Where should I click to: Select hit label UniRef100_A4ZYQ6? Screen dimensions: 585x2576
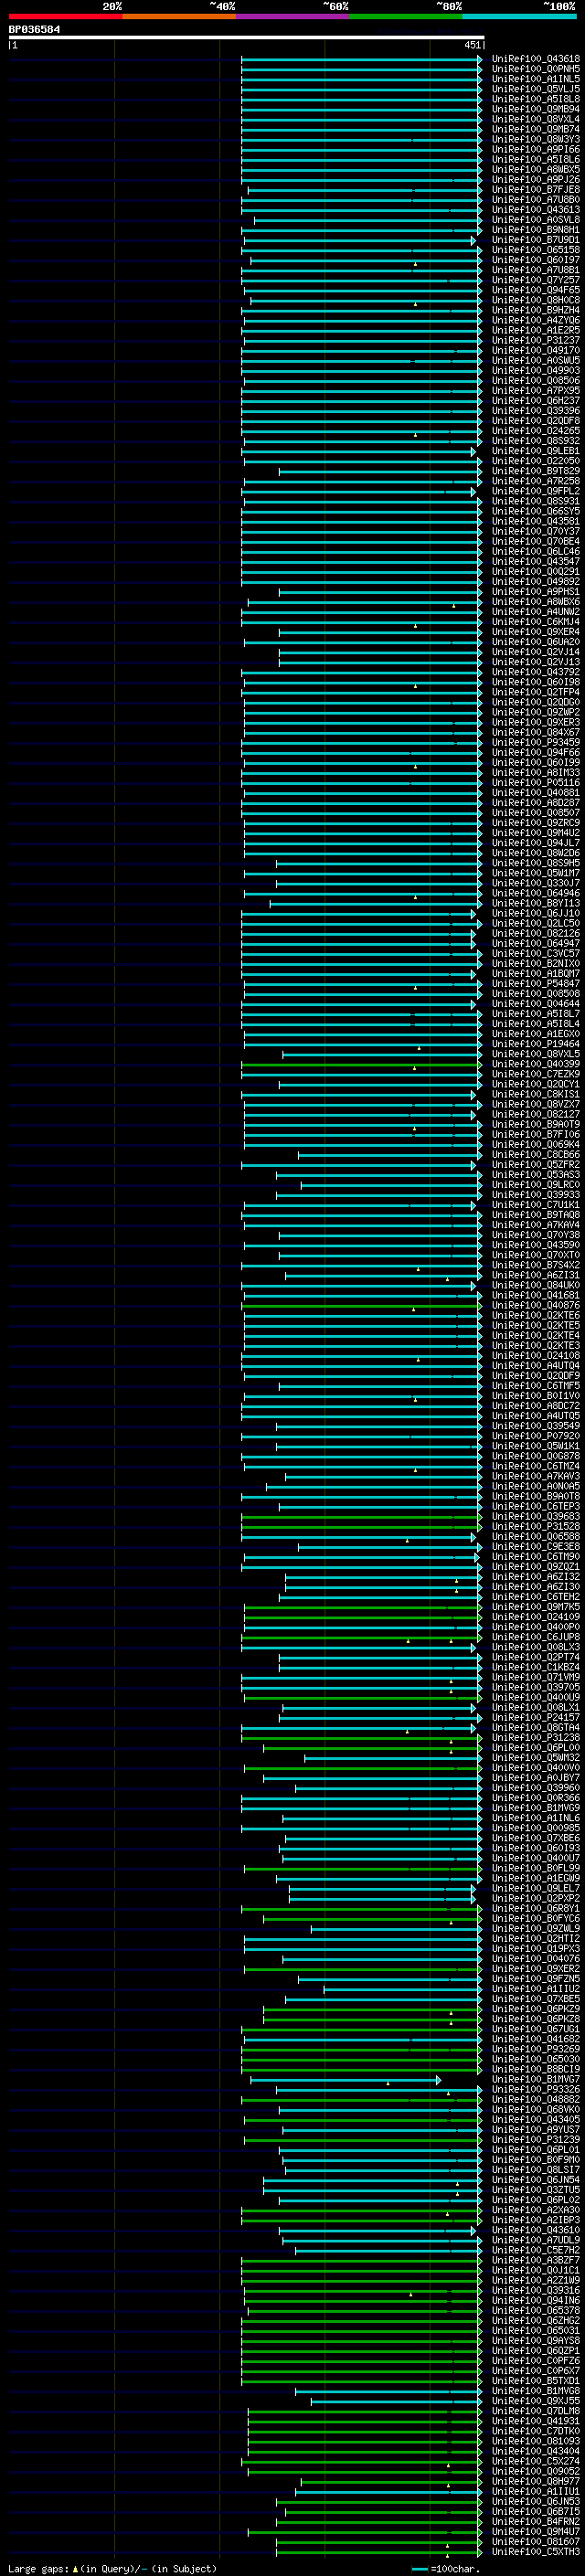(536, 320)
